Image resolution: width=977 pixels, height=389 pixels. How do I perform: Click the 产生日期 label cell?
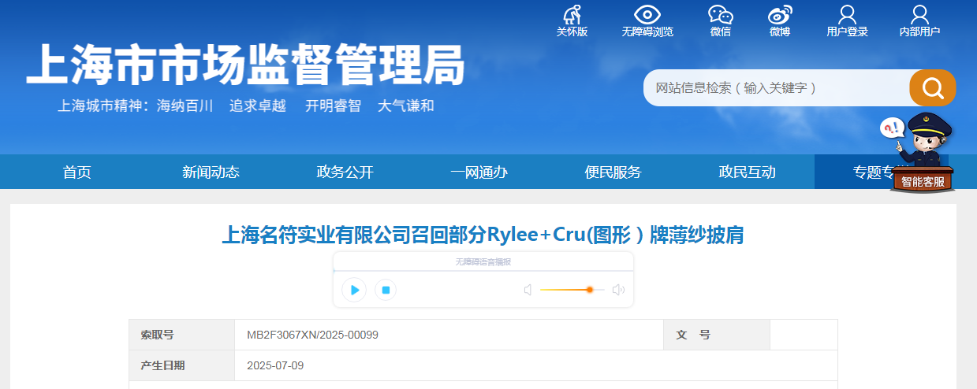pyautogui.click(x=182, y=365)
